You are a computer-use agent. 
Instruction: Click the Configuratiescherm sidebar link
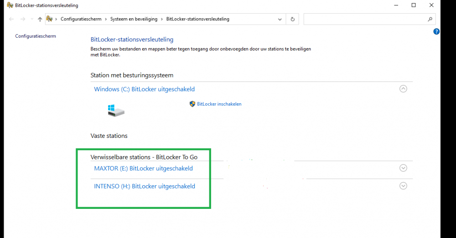coord(36,36)
